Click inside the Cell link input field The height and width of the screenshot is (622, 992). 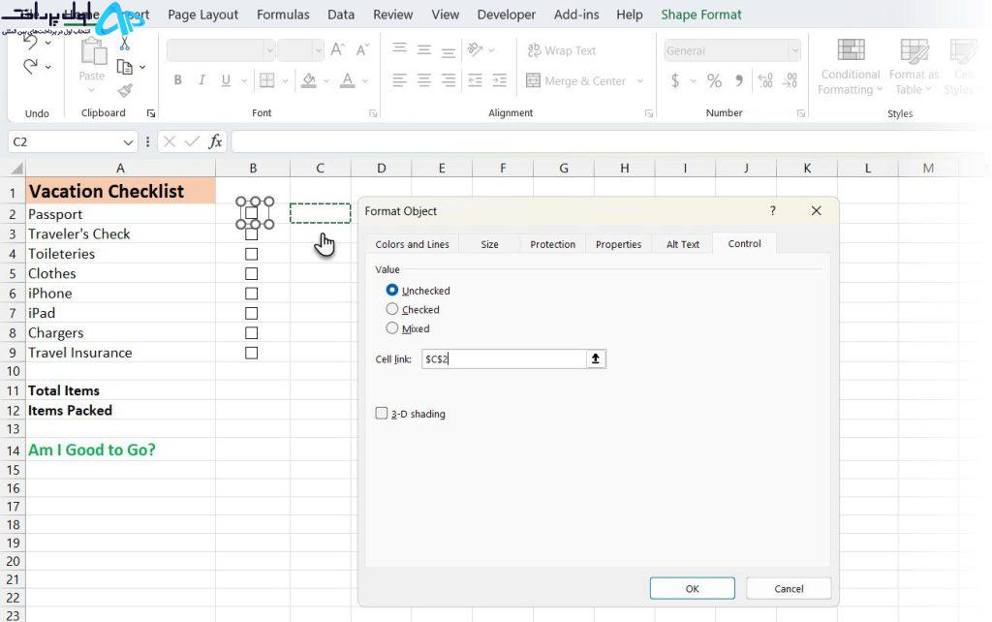[504, 358]
